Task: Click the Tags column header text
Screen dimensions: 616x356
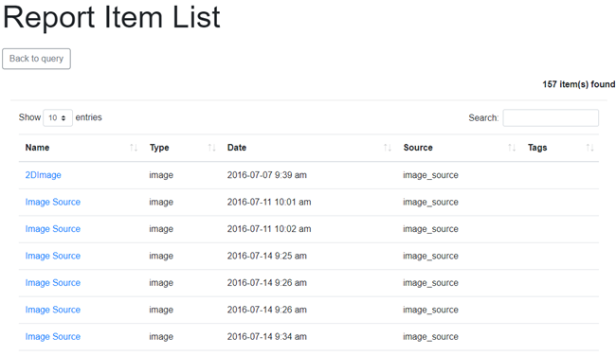Action: tap(537, 148)
